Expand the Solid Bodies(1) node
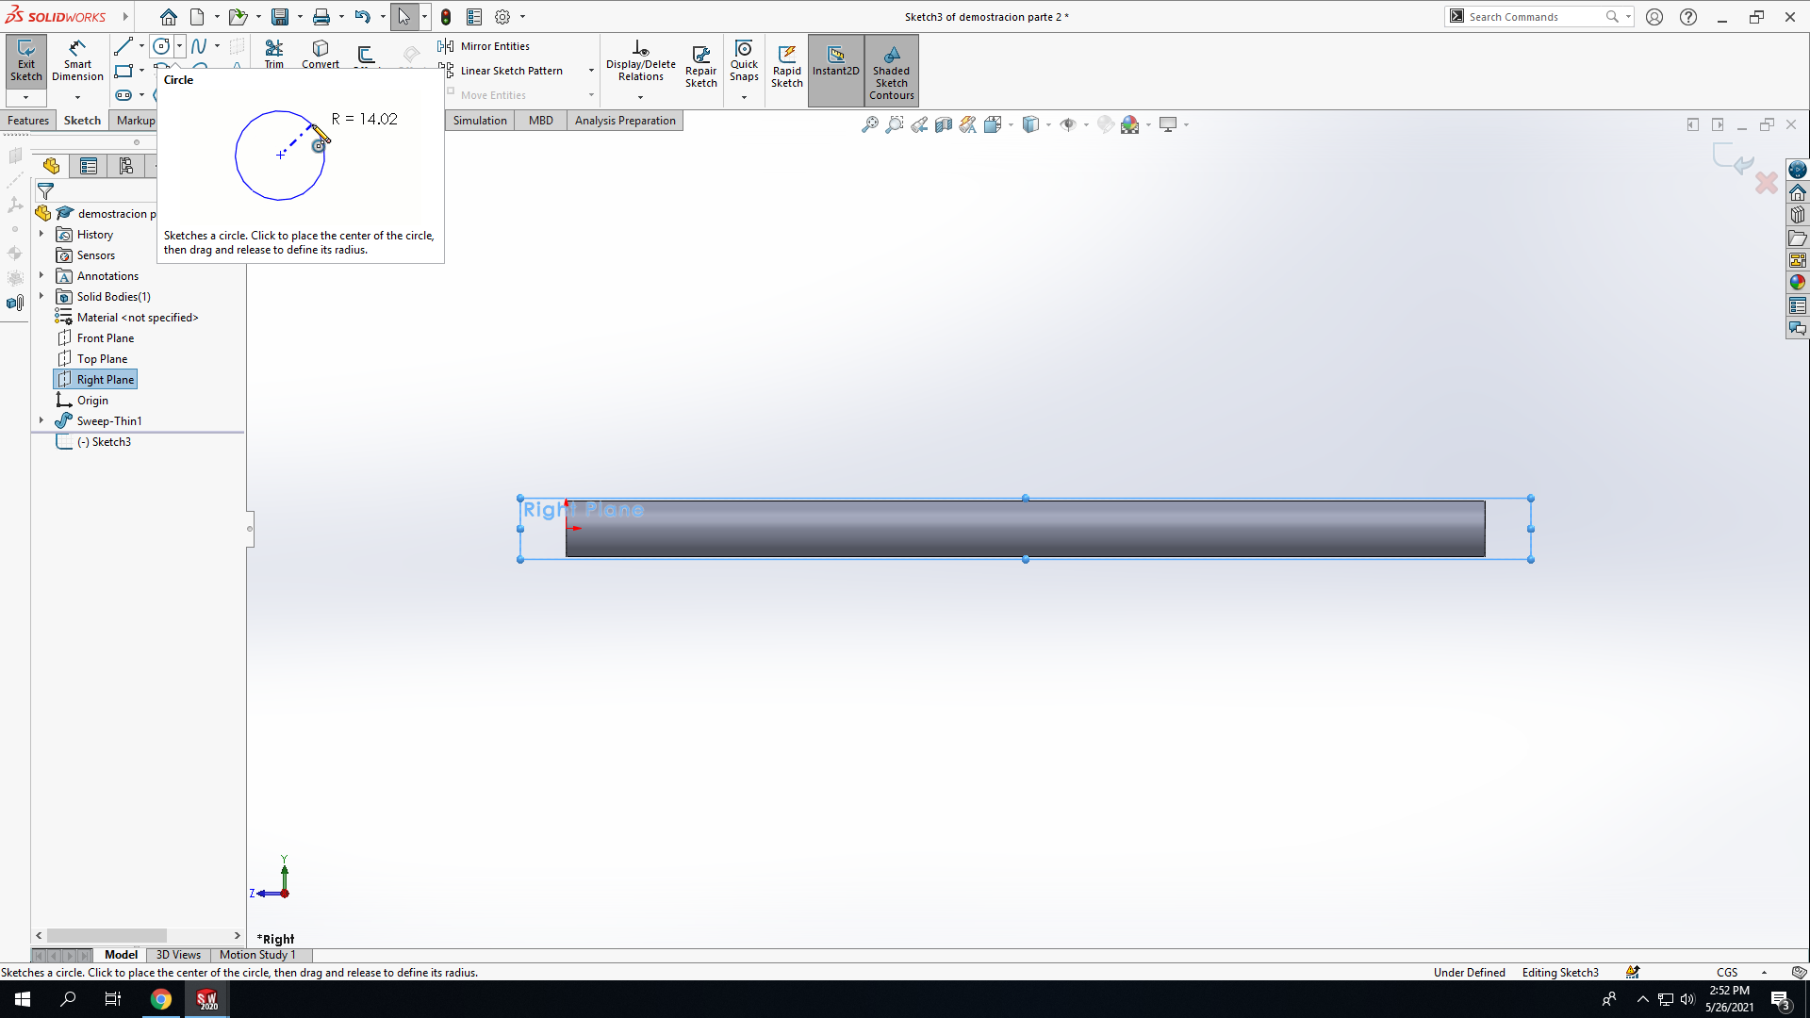 pyautogui.click(x=41, y=296)
